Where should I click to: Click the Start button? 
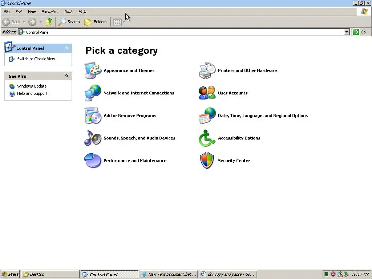tap(10, 274)
